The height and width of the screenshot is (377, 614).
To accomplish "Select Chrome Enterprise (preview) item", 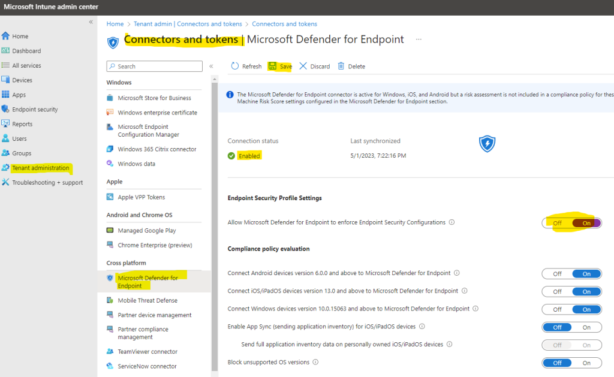I will click(154, 245).
